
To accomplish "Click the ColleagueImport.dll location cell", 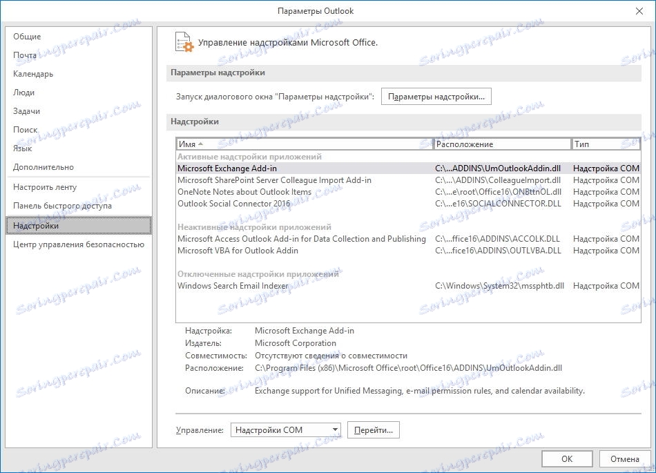I will pos(498,180).
